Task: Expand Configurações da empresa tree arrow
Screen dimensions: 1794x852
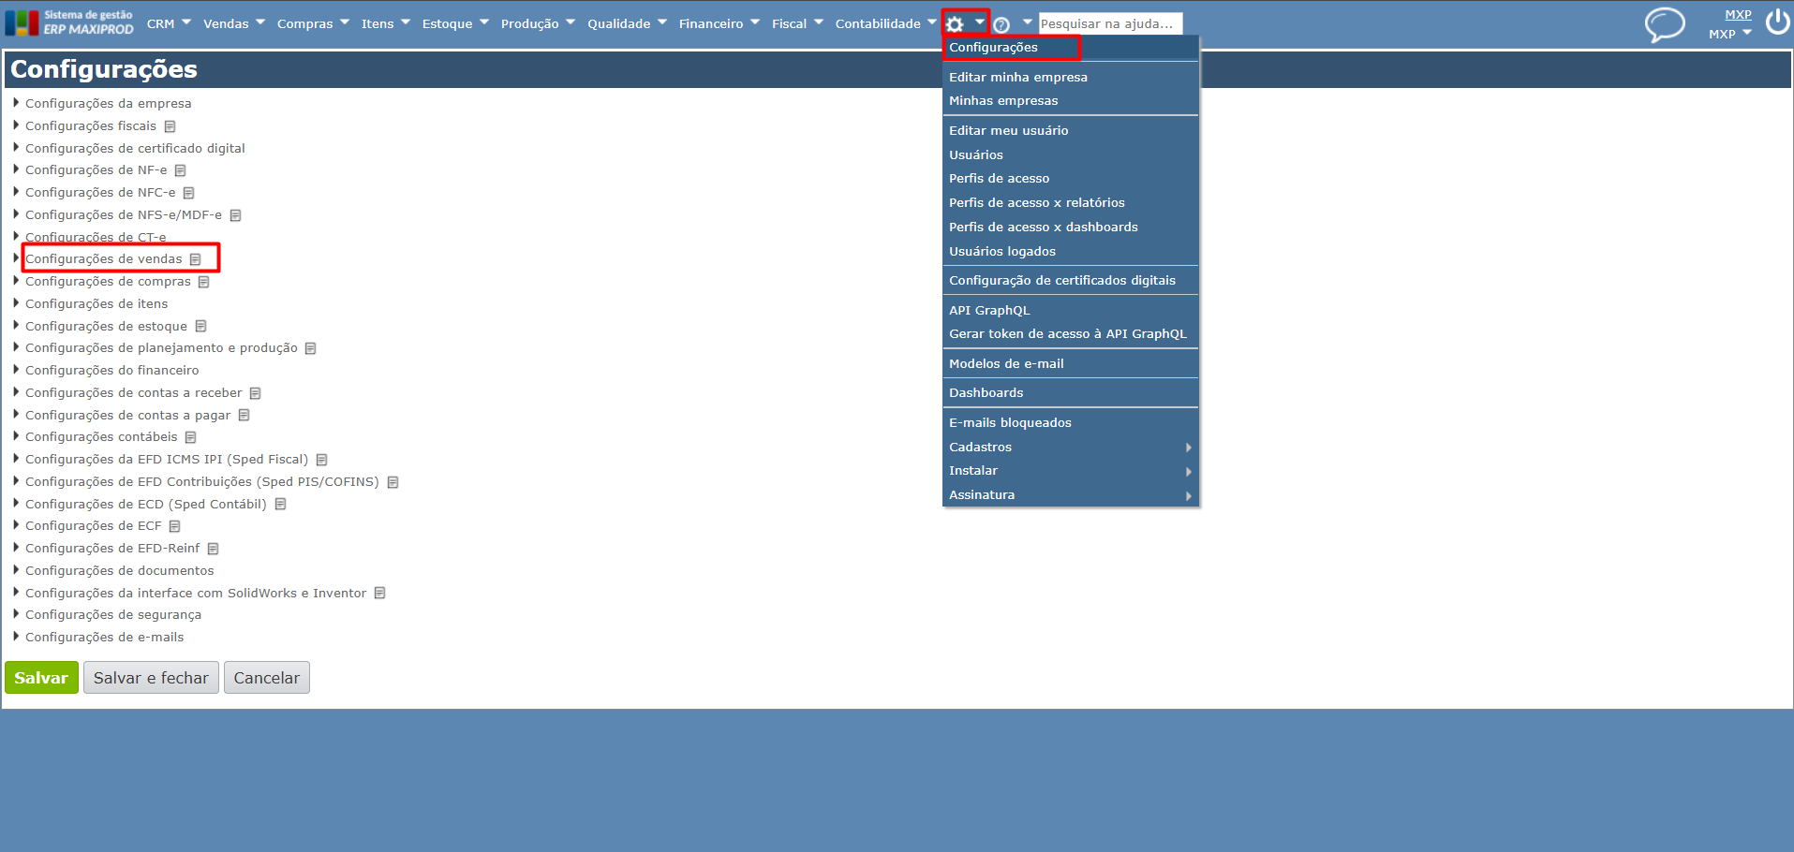Action: point(16,103)
